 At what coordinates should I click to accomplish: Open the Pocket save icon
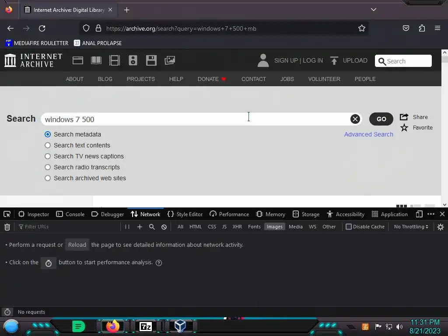tap(406, 28)
